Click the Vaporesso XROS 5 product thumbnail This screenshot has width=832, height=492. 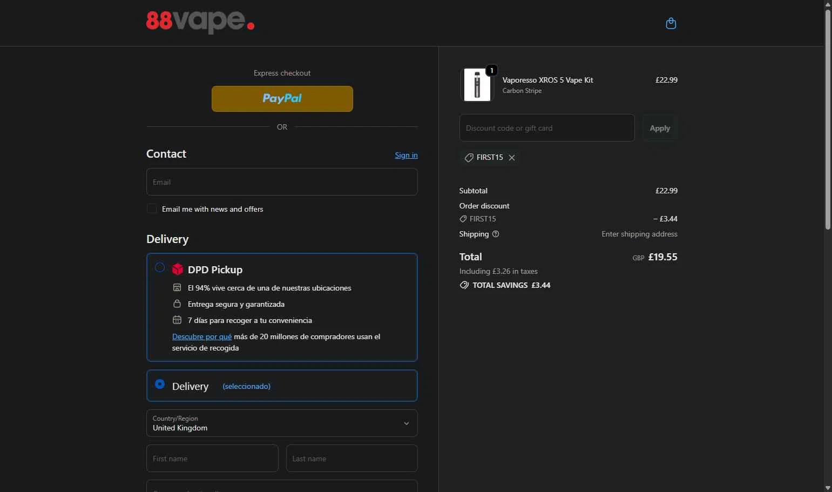pos(477,85)
